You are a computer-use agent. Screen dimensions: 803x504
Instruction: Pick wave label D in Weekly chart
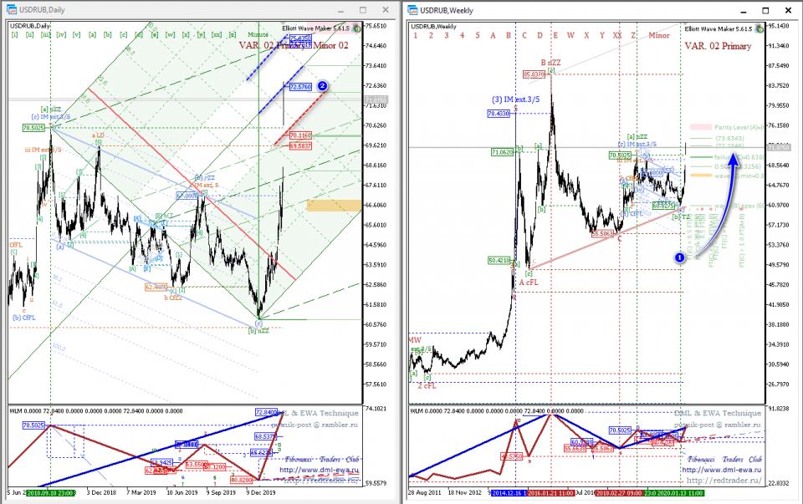tap(540, 35)
